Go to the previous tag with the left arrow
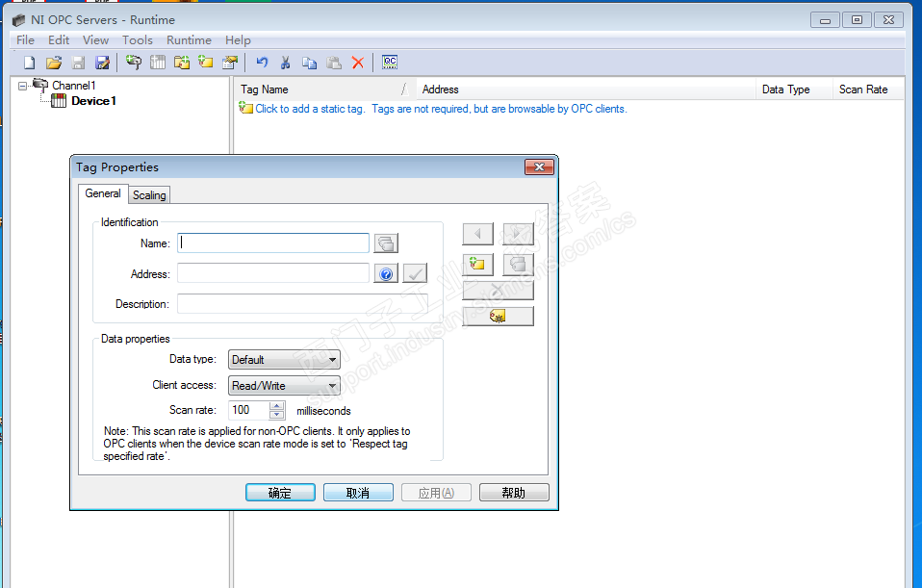 477,234
